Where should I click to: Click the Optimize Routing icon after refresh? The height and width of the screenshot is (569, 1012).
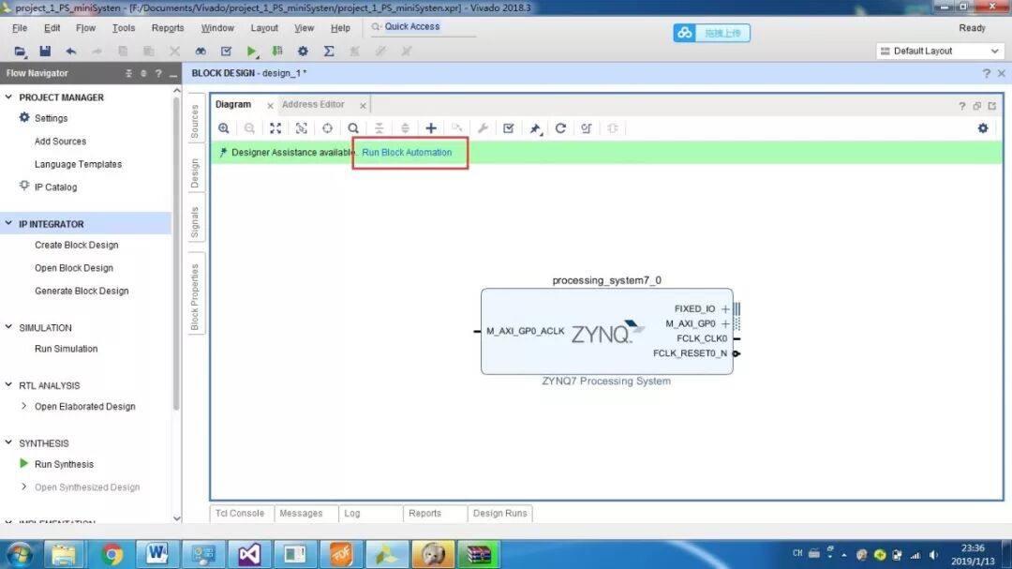pos(586,127)
